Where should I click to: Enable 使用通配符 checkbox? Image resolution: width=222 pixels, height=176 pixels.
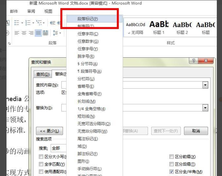(x=41, y=172)
